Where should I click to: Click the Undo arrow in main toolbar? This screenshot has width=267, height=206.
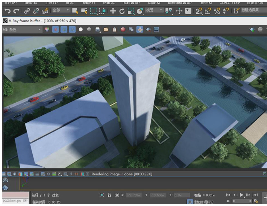7,11
